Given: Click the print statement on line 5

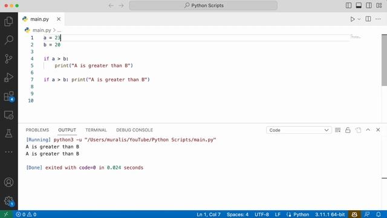Looking at the screenshot, I should 94,66.
